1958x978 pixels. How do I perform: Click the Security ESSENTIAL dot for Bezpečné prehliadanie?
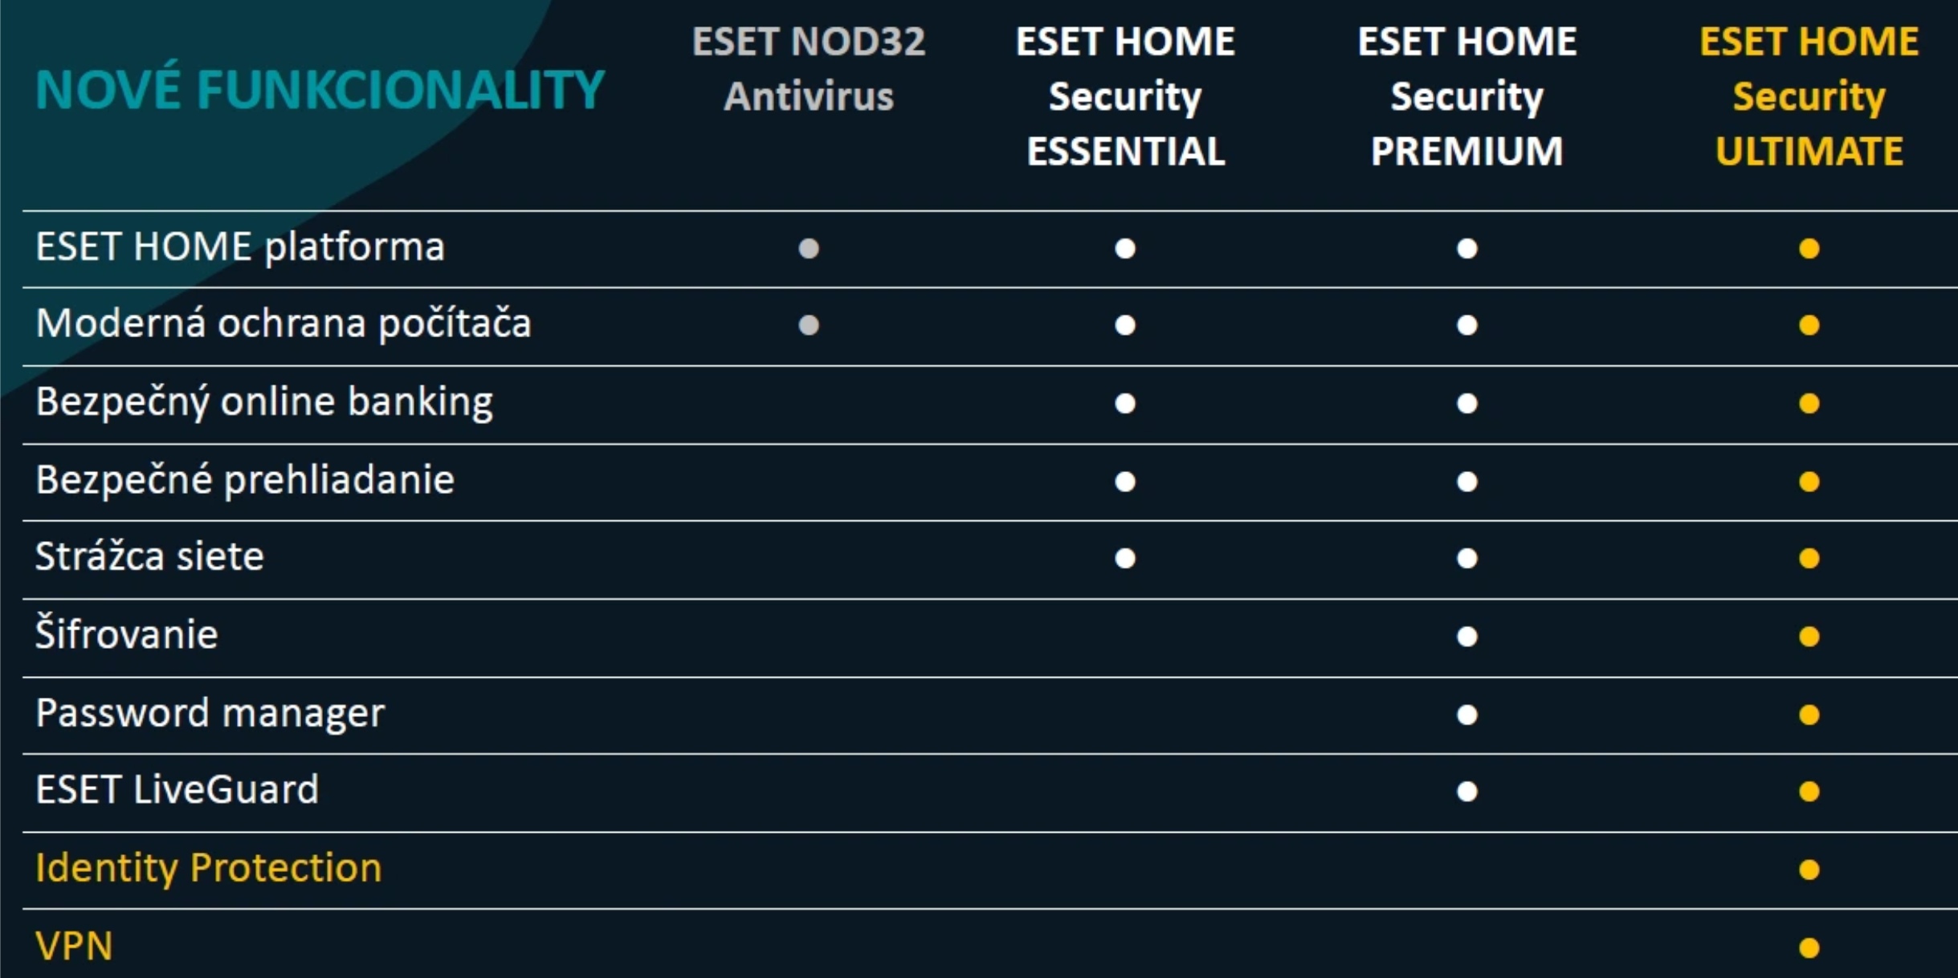point(1125,482)
